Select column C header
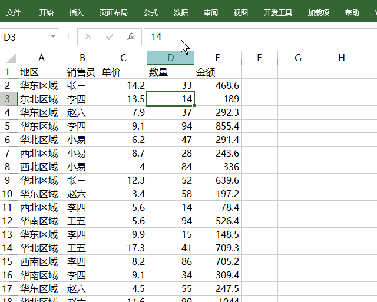Image resolution: width=377 pixels, height=302 pixels. 123,58
